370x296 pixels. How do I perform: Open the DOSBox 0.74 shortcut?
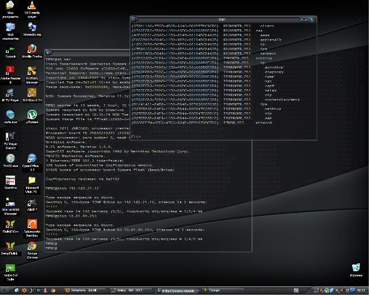coord(32,95)
